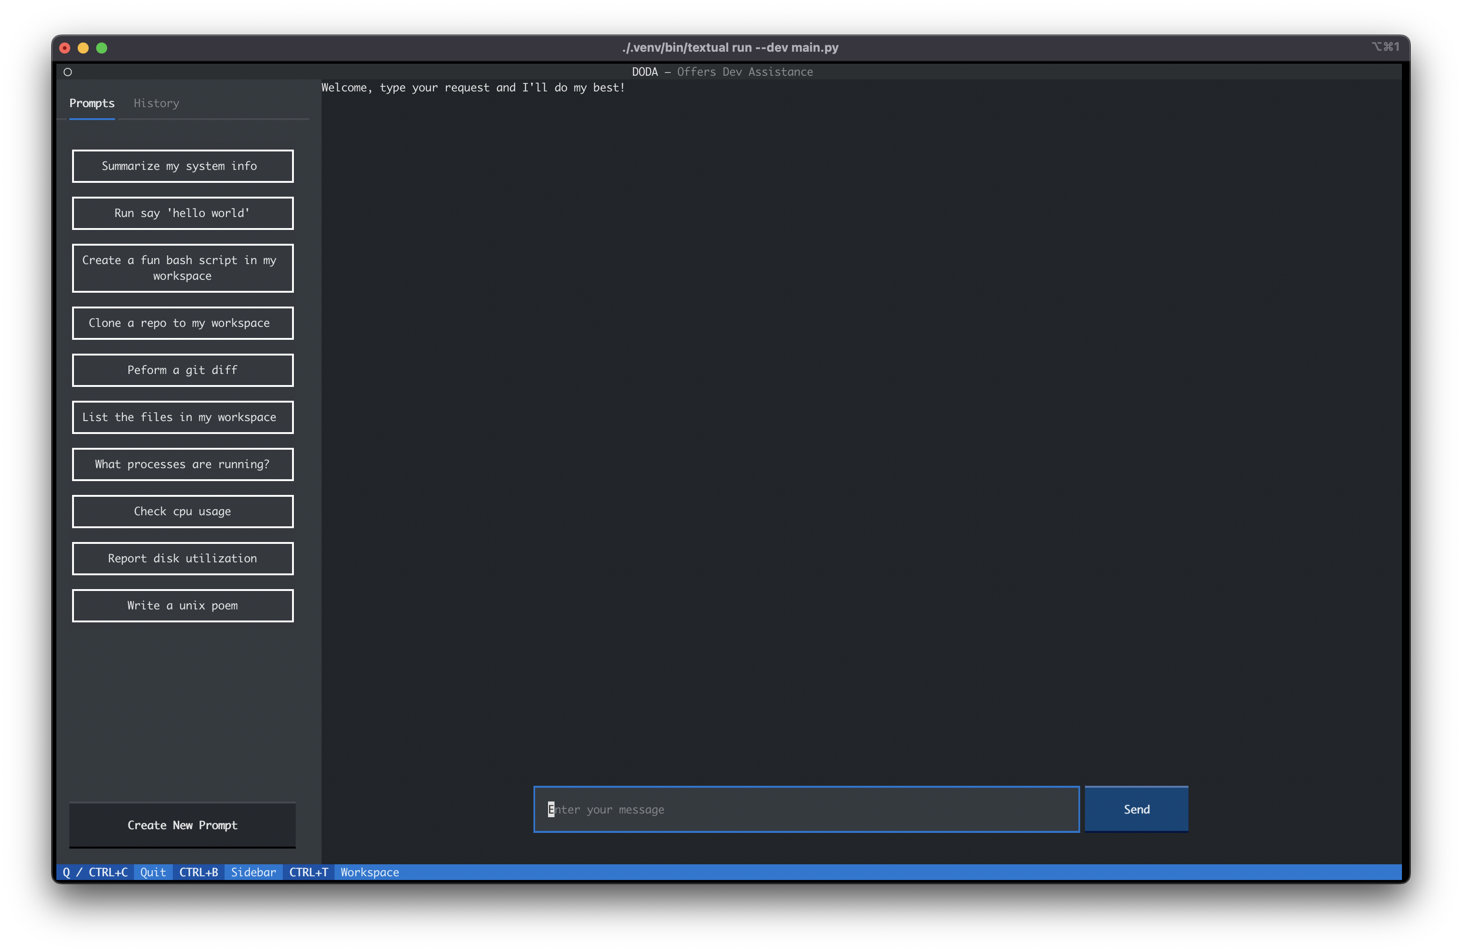1462x952 pixels.
Task: Focus the 'Enter your message' input field
Action: (x=806, y=809)
